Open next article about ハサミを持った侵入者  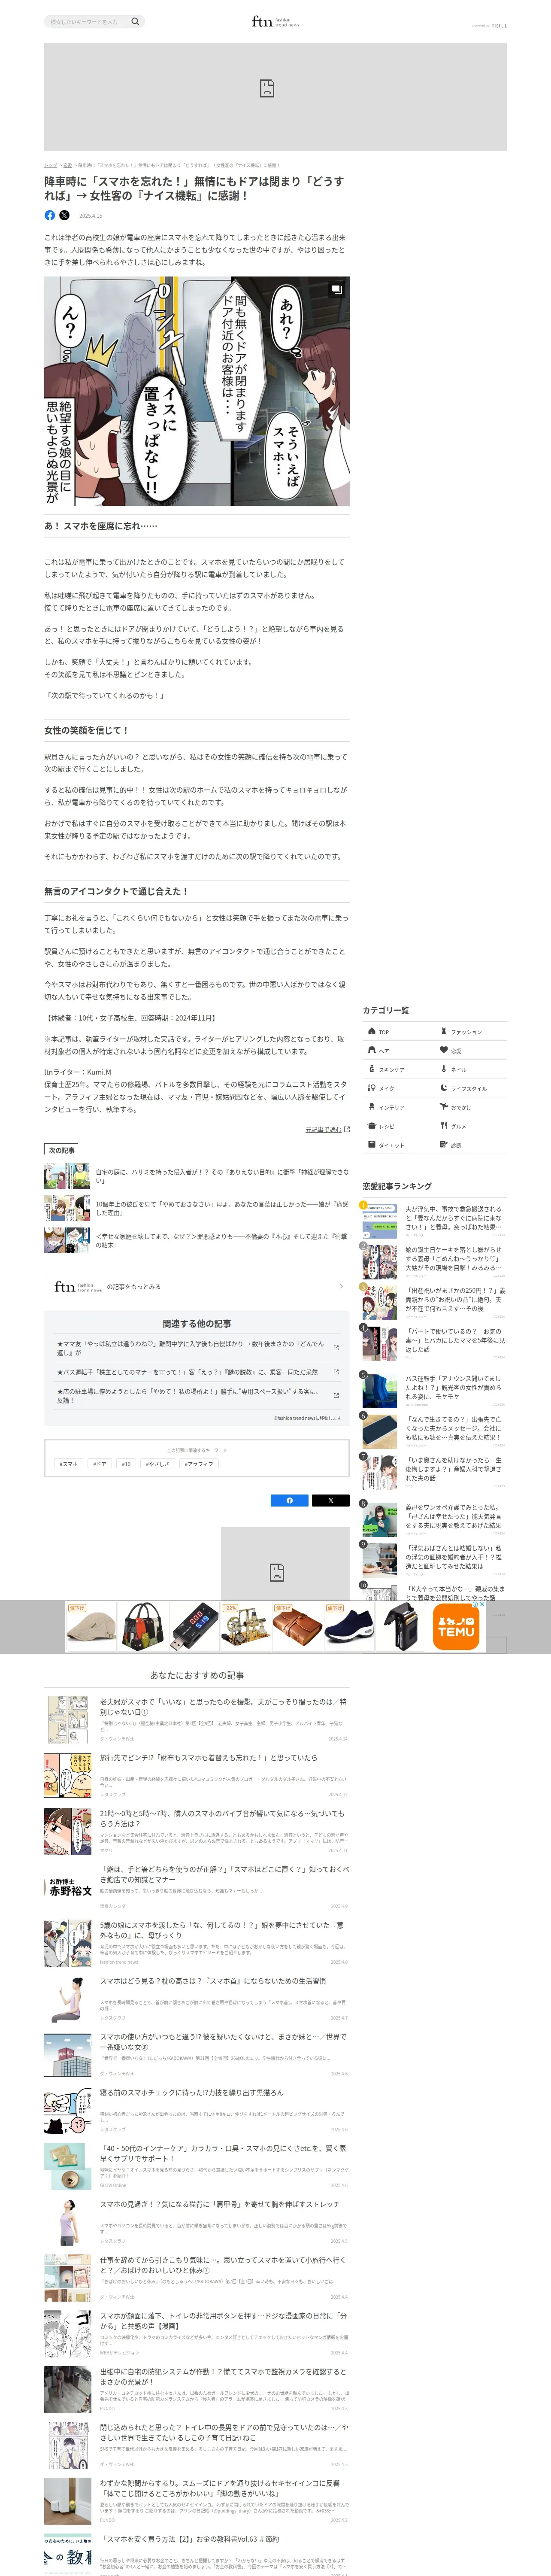(197, 1176)
